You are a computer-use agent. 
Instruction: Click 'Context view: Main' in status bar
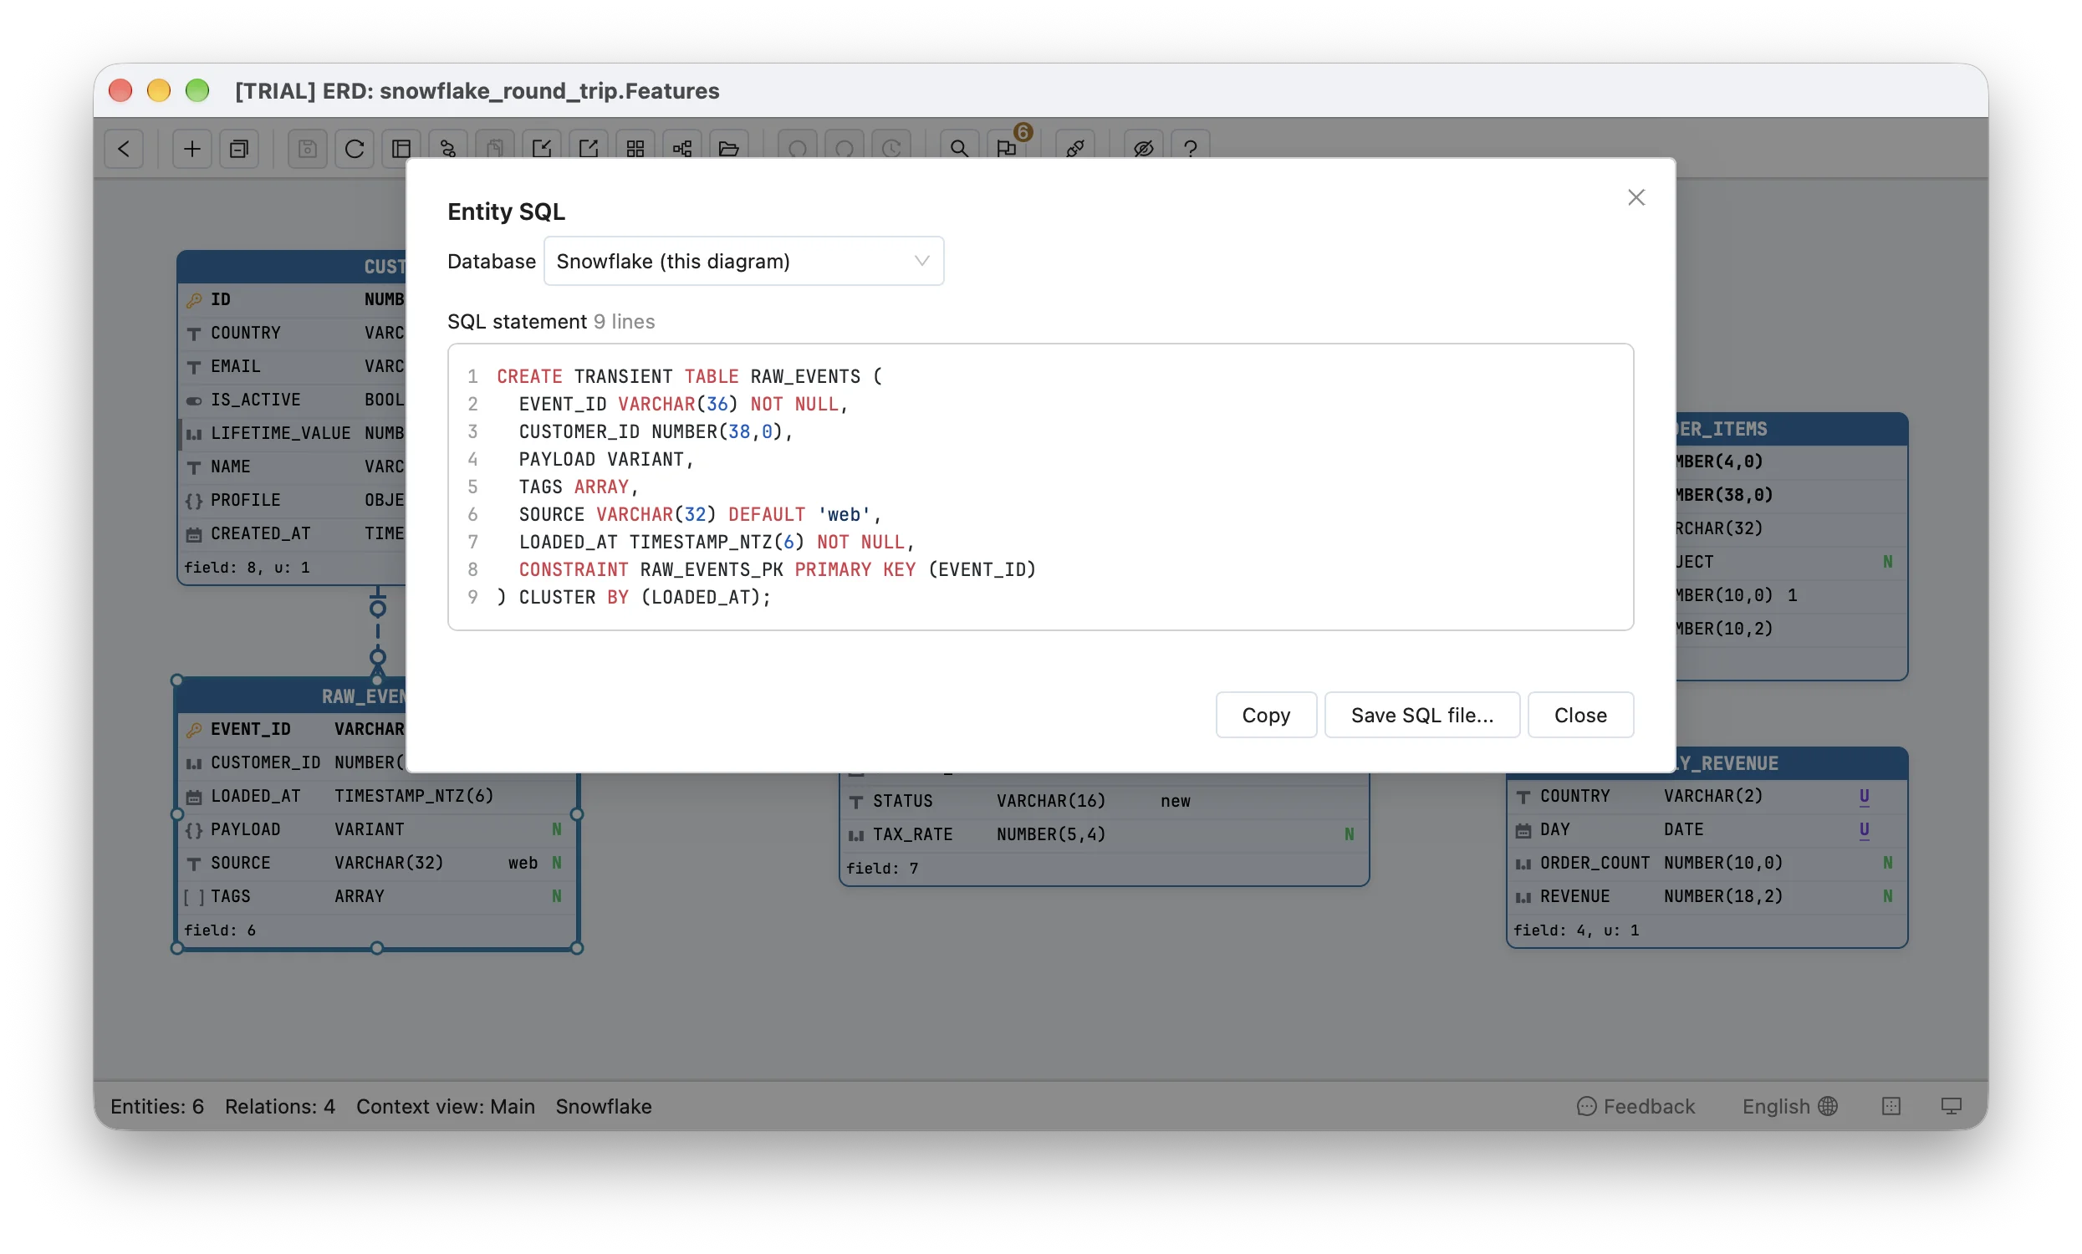(446, 1106)
